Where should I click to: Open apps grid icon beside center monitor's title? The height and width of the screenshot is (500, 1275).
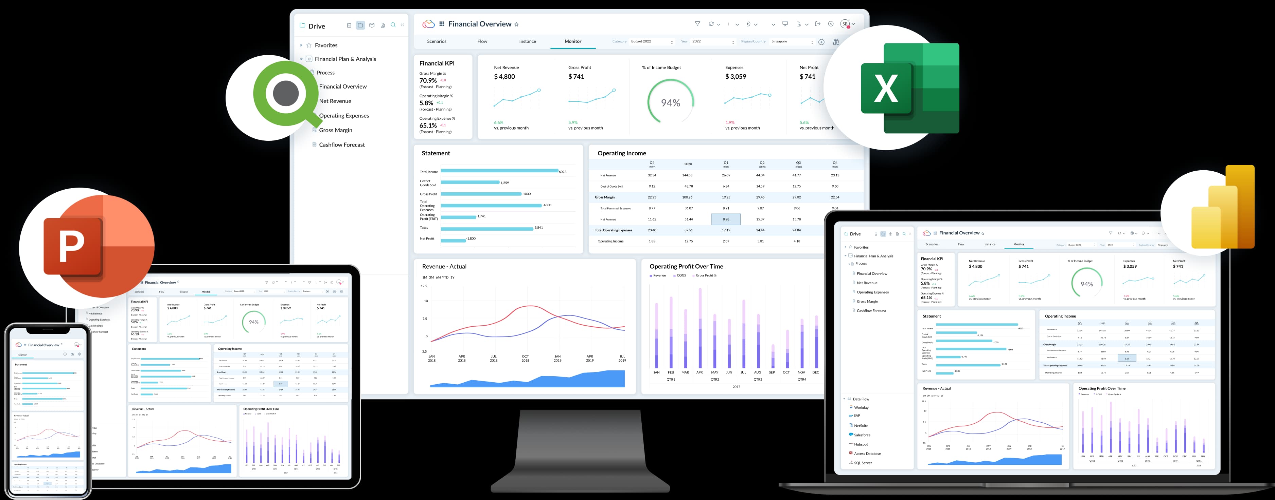(442, 24)
